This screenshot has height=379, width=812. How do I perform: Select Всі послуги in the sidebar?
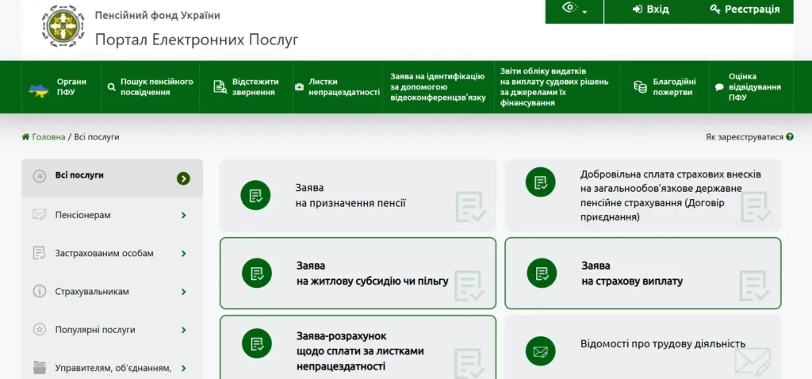(112, 178)
